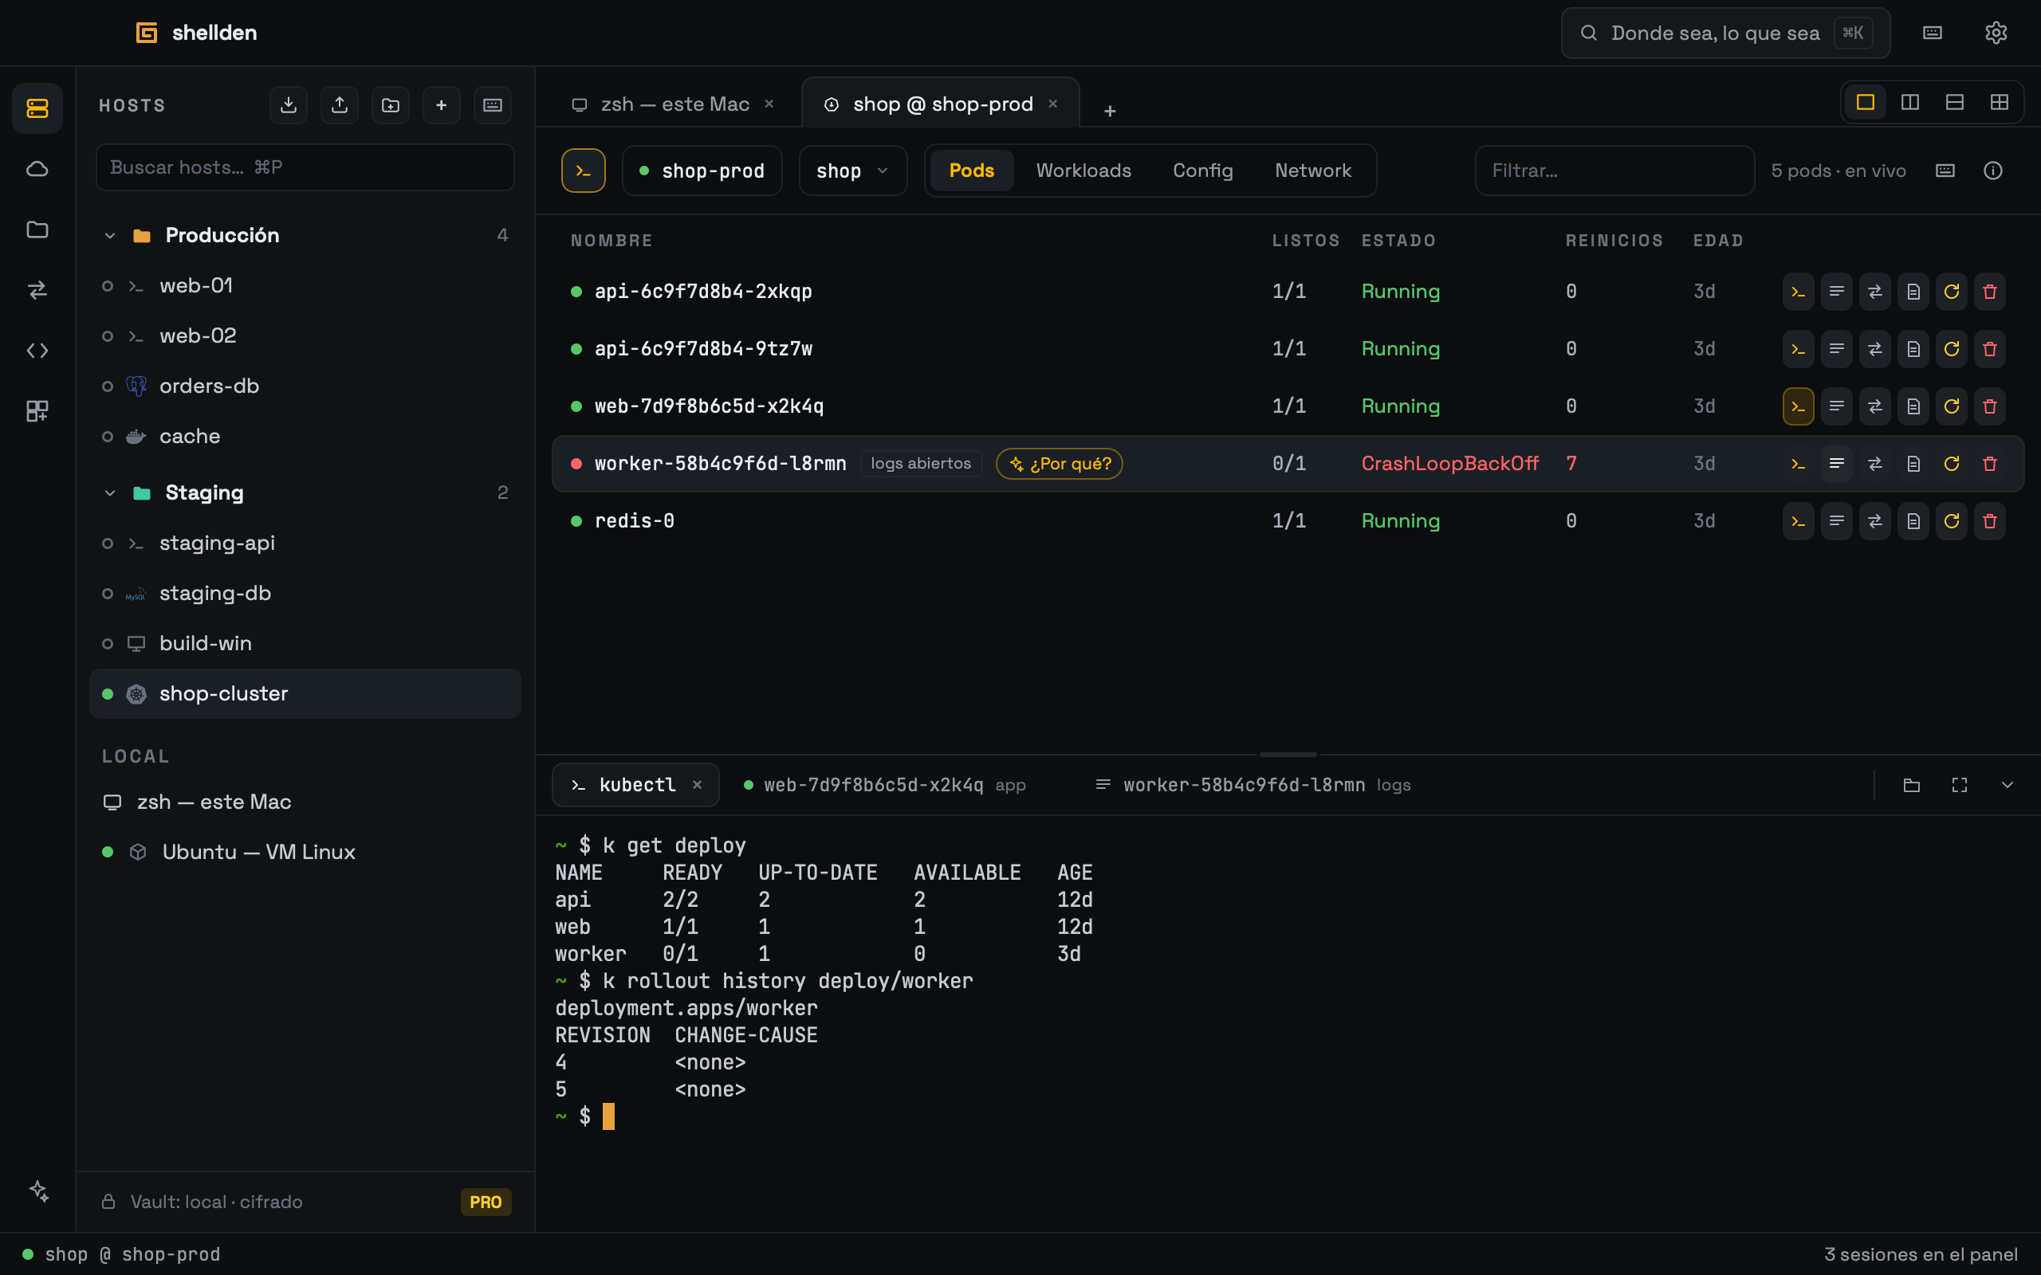Image resolution: width=2041 pixels, height=1275 pixels.
Task: Collapse the Producción folder
Action: pos(110,236)
